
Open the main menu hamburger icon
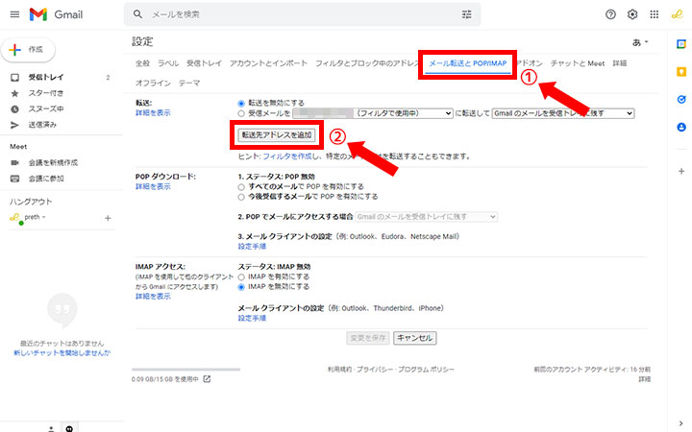[14, 14]
